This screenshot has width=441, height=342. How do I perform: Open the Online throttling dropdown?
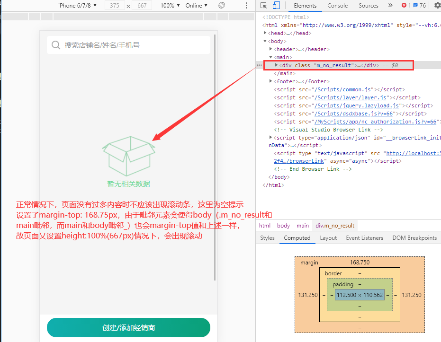[x=196, y=5]
